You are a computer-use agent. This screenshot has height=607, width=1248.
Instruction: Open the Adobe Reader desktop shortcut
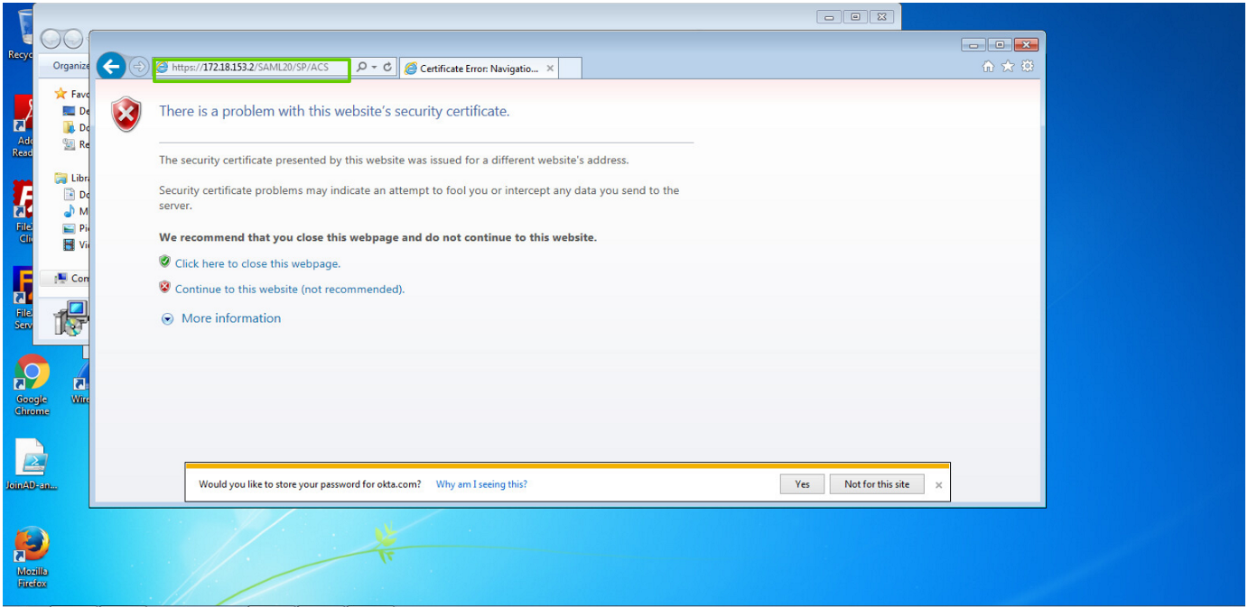(23, 126)
